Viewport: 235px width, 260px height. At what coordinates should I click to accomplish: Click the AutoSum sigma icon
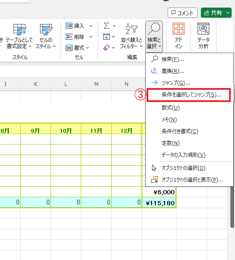click(107, 26)
